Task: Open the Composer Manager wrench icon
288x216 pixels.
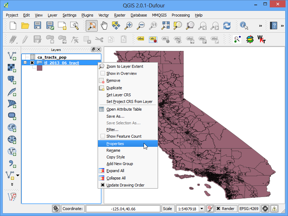Action: pyautogui.click(x=74, y=26)
